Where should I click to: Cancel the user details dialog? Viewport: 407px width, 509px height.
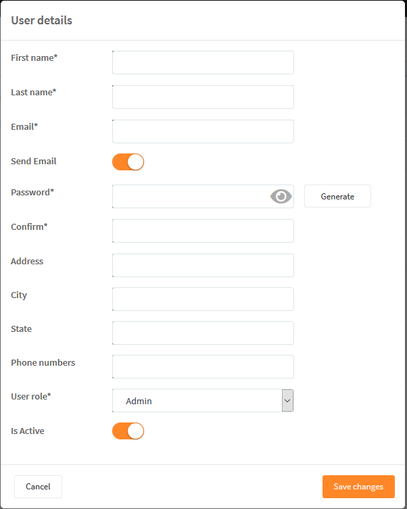coord(38,487)
